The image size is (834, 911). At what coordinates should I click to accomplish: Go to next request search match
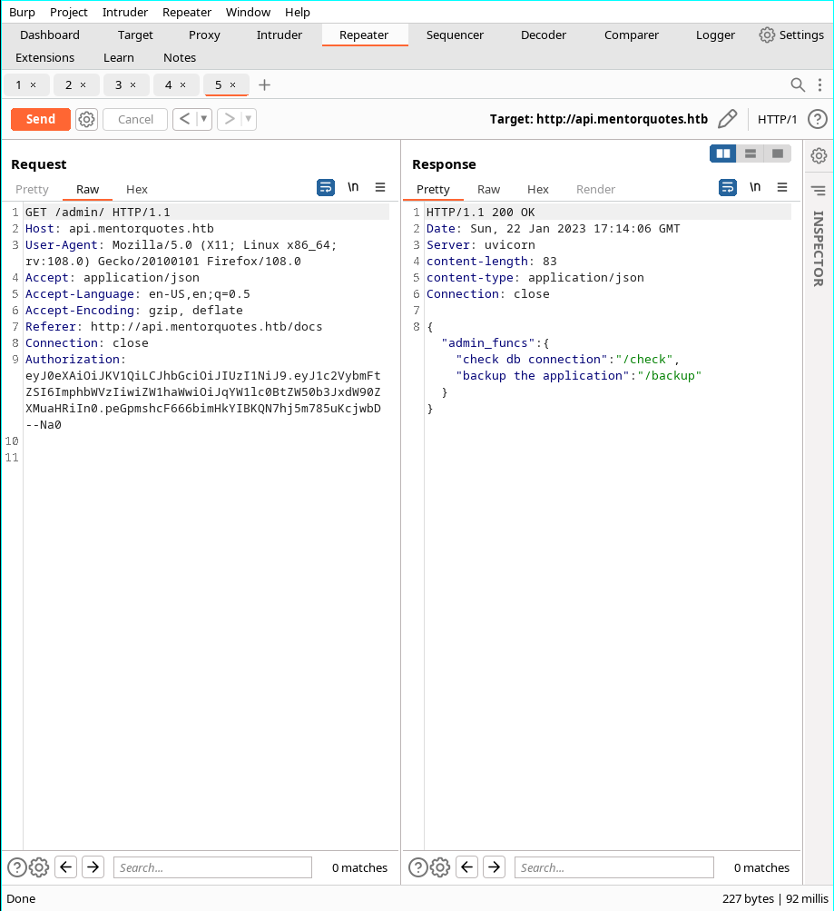(x=93, y=867)
